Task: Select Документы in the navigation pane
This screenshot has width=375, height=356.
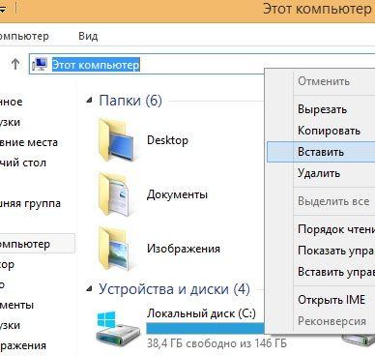Action: coord(16,305)
